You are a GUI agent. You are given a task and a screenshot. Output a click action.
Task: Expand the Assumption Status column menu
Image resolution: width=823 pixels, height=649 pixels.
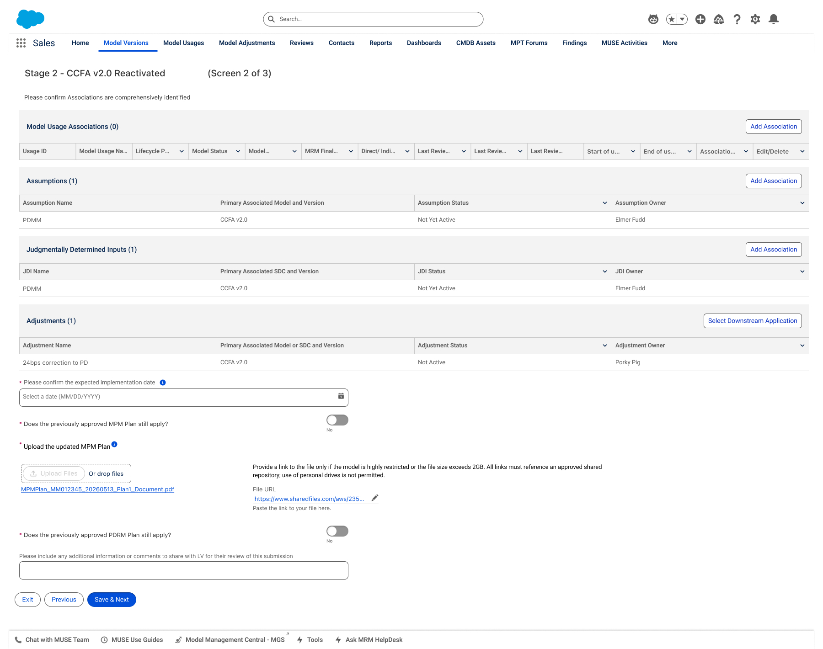[x=605, y=203]
